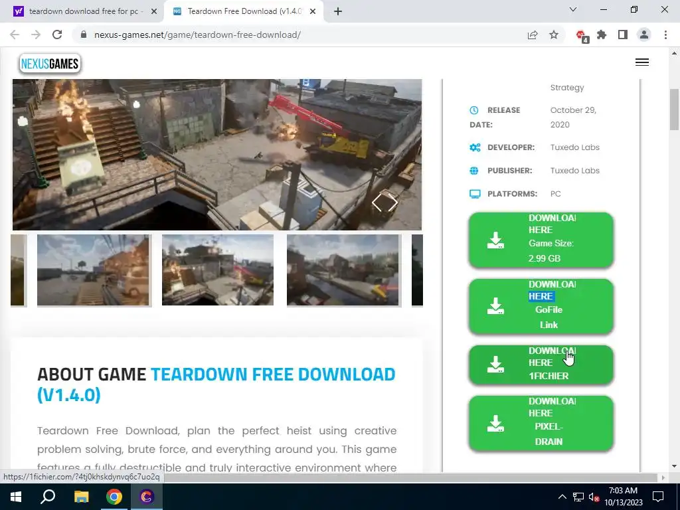
Task: Open the taskbar clock and date
Action: point(623,497)
